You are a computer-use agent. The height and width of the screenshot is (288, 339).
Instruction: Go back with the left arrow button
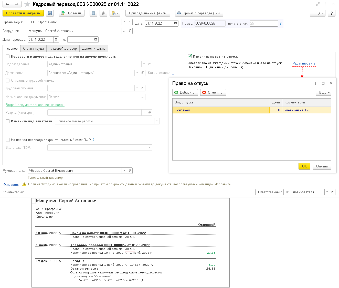(x=7, y=4)
